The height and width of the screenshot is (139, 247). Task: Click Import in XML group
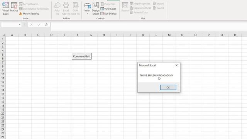coord(159,3)
